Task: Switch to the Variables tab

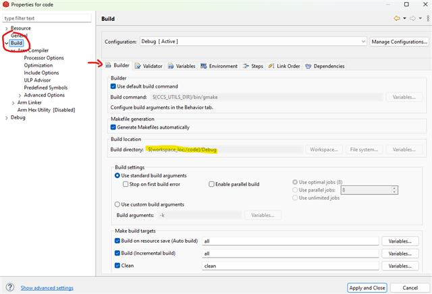Action: coord(182,66)
